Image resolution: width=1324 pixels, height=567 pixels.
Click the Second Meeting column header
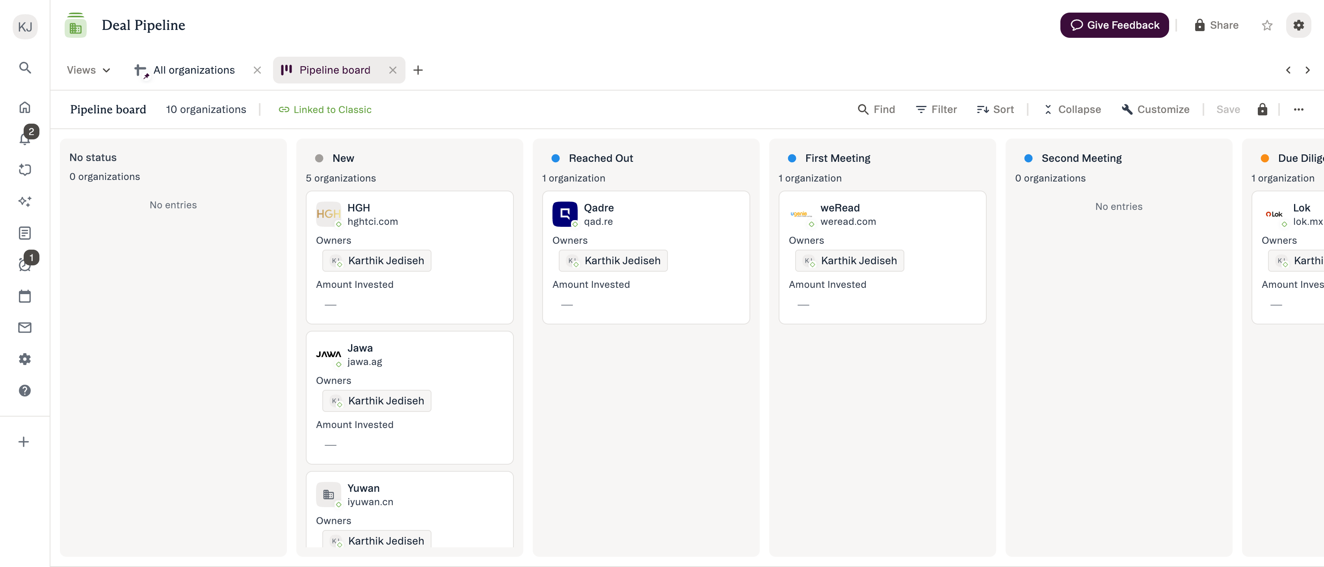tap(1081, 159)
